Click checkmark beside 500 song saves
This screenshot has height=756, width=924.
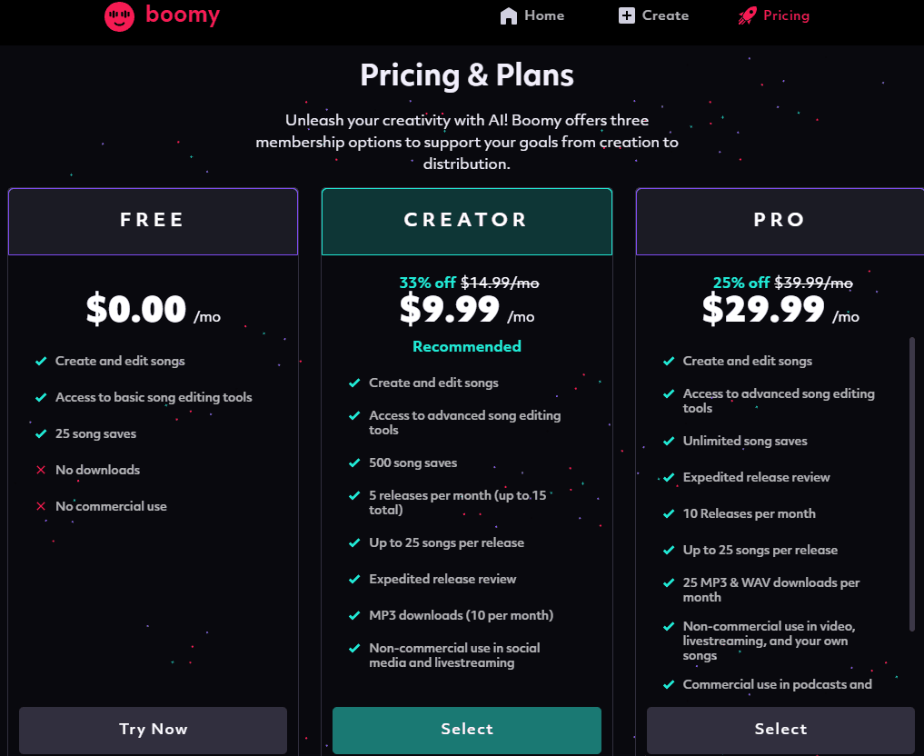(354, 463)
